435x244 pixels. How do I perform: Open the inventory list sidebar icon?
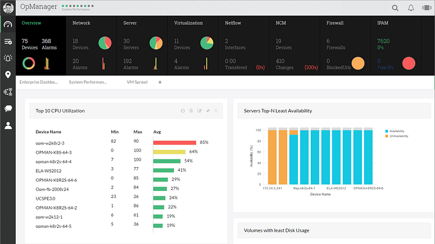[8, 41]
